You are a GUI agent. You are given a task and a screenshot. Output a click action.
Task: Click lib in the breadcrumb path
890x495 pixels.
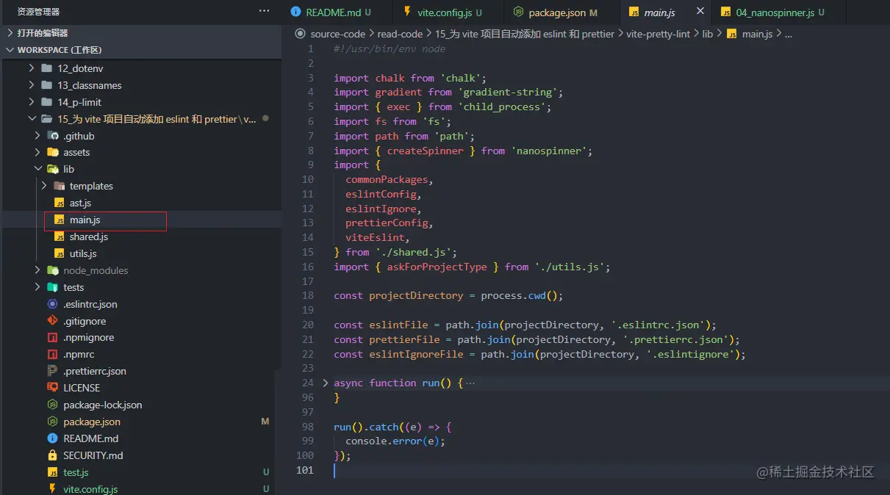707,34
